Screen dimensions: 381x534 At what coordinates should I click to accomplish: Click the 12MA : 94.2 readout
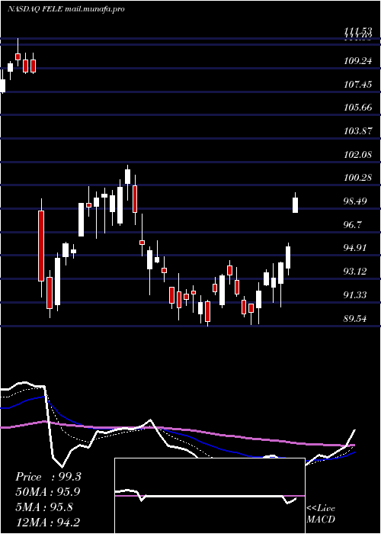pos(48,522)
